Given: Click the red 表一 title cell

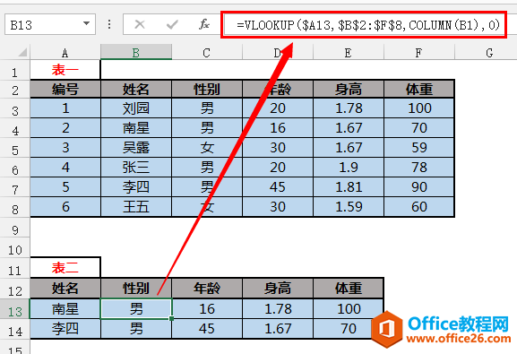Looking at the screenshot, I should pos(65,70).
